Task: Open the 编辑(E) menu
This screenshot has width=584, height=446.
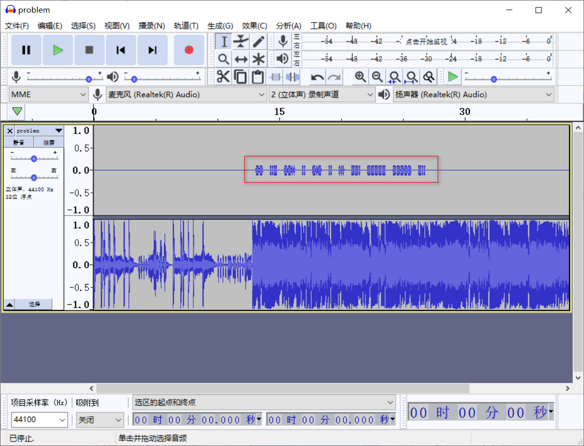Action: 50,26
